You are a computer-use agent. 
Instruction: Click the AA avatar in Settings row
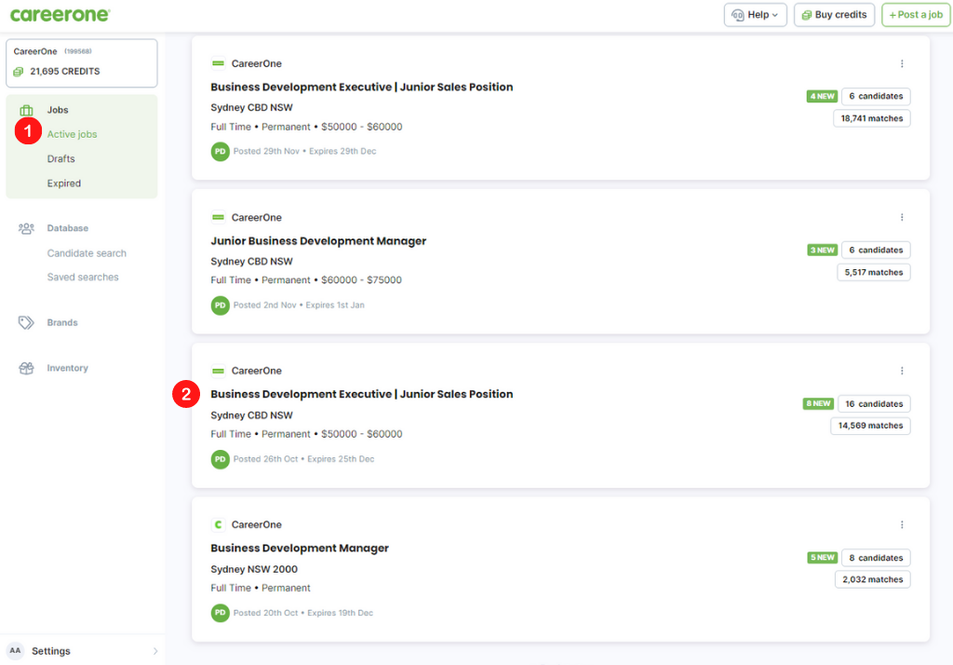(15, 650)
